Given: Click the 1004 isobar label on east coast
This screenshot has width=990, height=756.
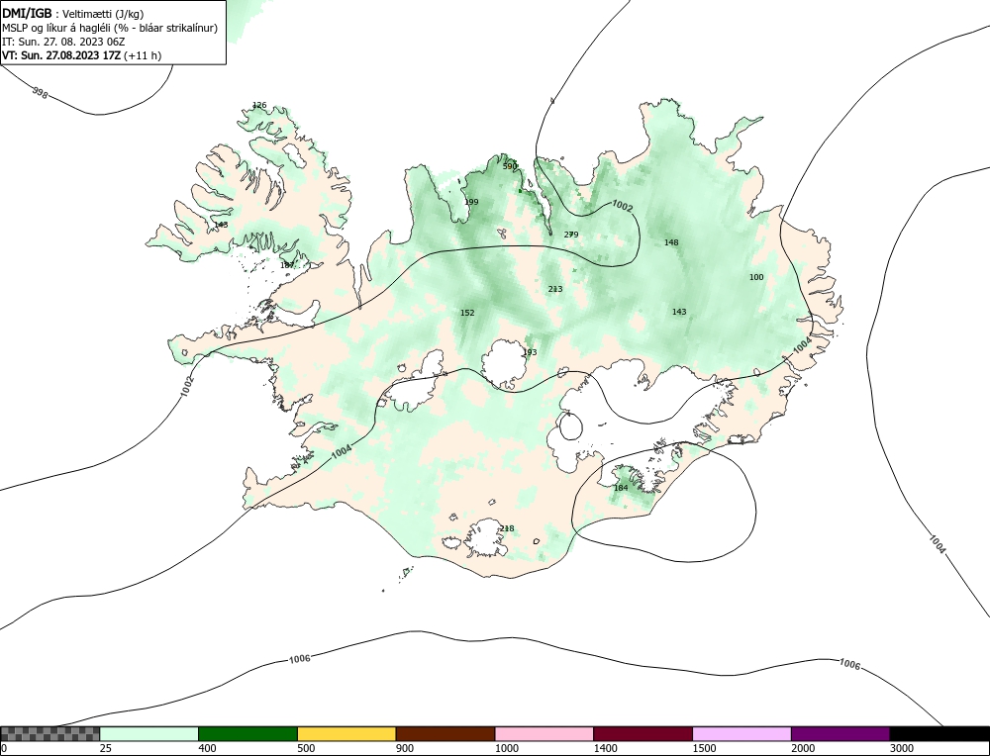Looking at the screenshot, I should [802, 344].
